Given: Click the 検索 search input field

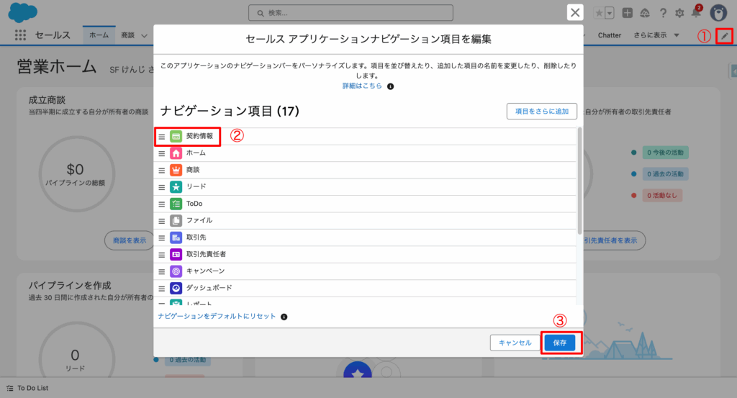Looking at the screenshot, I should (x=351, y=13).
